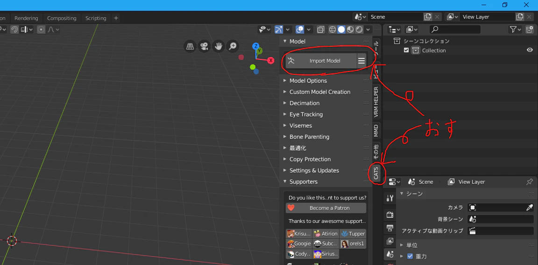
Task: Expand the Decimation panel
Action: [x=304, y=103]
